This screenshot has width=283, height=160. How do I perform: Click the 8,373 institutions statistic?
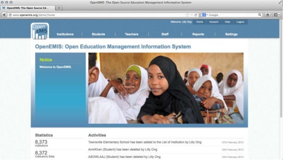(x=41, y=143)
